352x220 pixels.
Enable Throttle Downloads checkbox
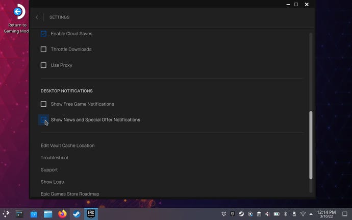(43, 50)
